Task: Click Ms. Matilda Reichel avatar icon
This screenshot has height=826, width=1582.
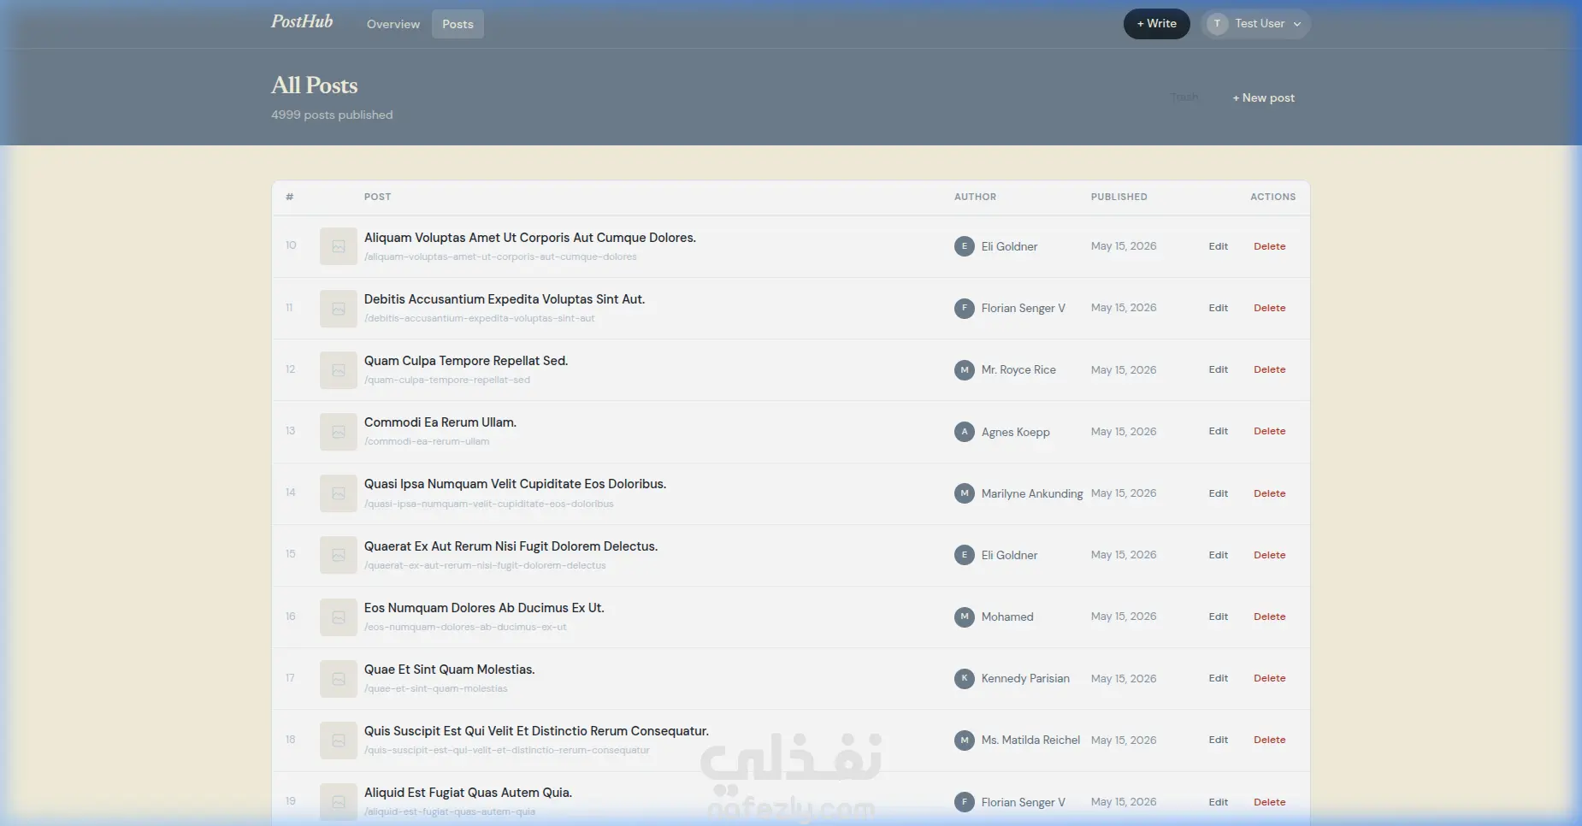Action: [x=965, y=740]
